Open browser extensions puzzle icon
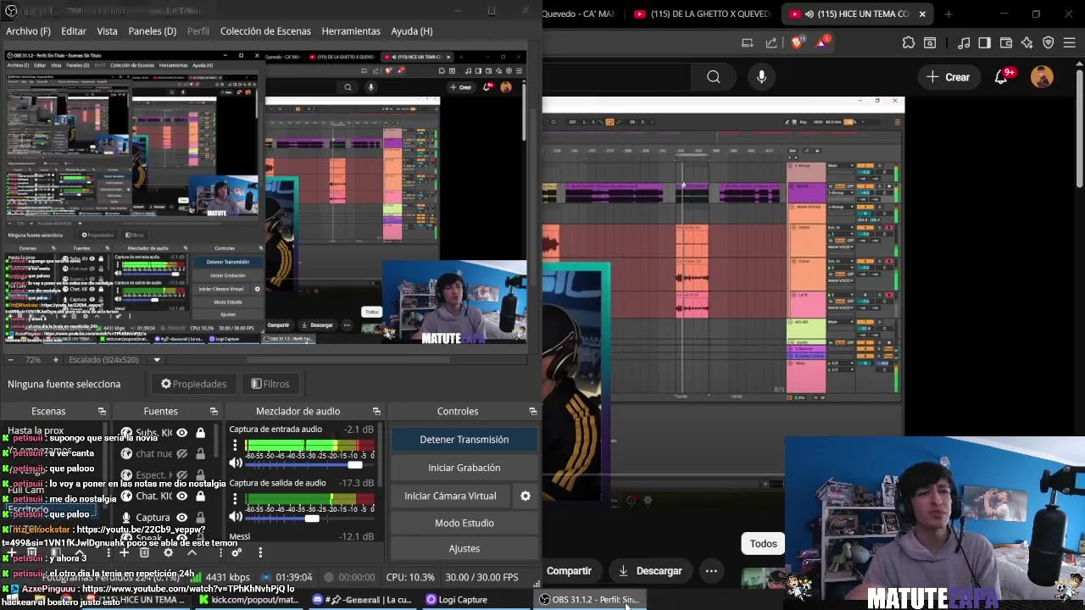 (x=909, y=42)
